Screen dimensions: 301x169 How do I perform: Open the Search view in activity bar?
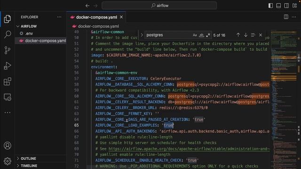[x=8, y=34]
